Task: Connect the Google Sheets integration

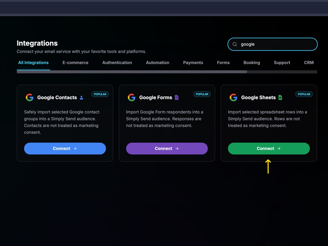Action: pos(269,149)
